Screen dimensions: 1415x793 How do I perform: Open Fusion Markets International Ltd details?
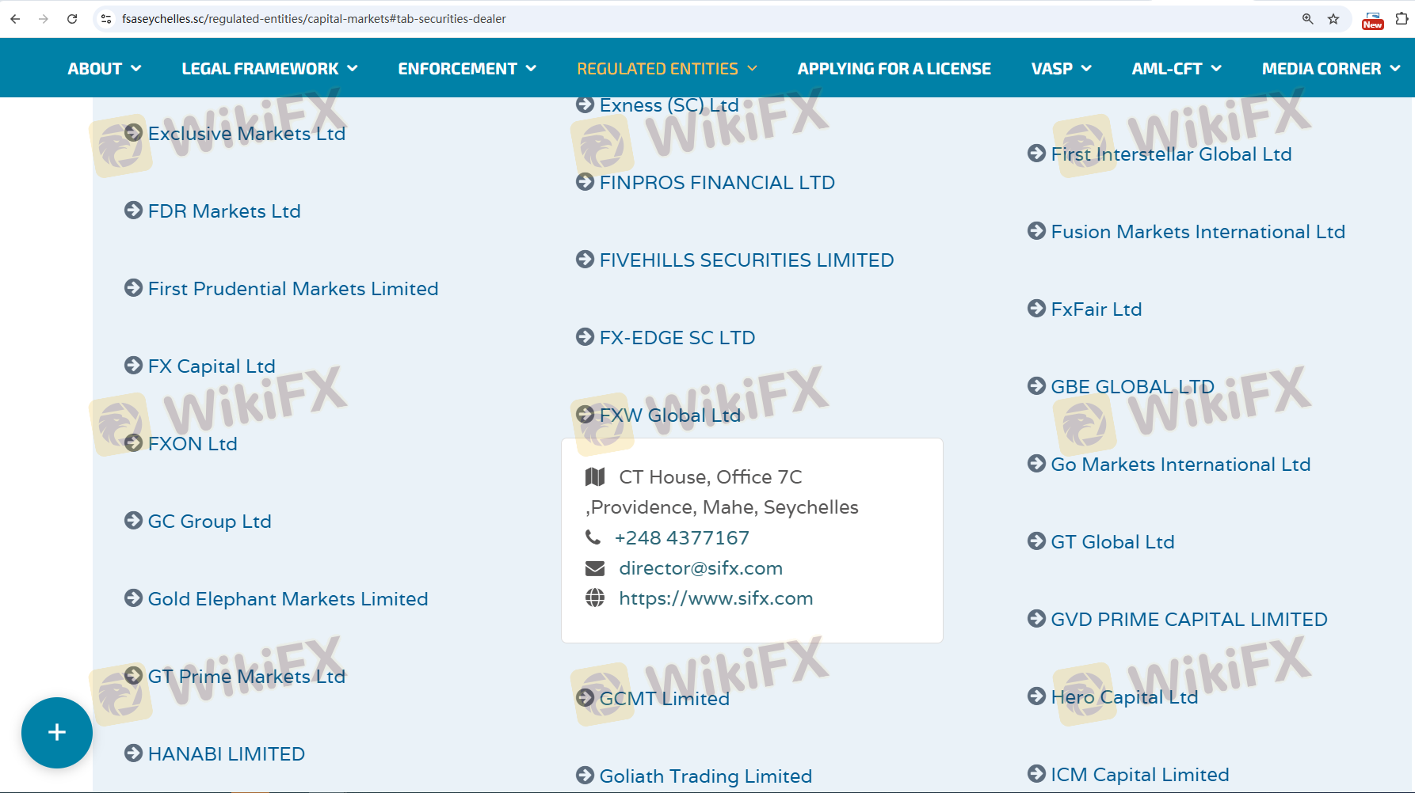click(1187, 232)
